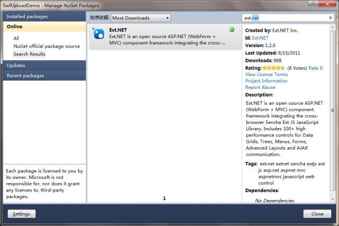This screenshot has width=339, height=226.
Task: Click the Report Abuse link
Action: (x=260, y=87)
